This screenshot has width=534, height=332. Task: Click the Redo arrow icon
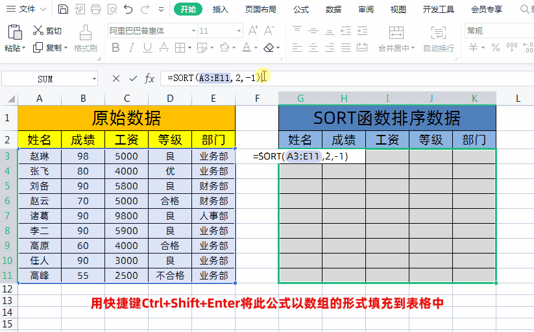[145, 9]
